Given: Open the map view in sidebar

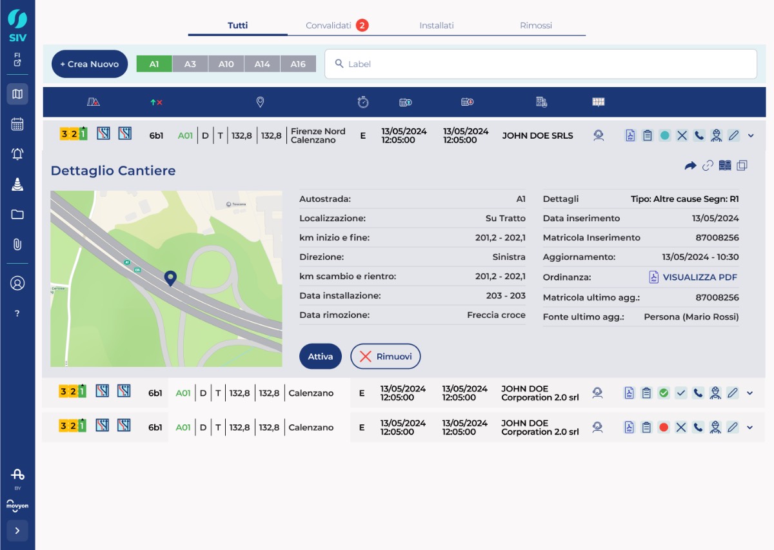Looking at the screenshot, I should pos(17,94).
